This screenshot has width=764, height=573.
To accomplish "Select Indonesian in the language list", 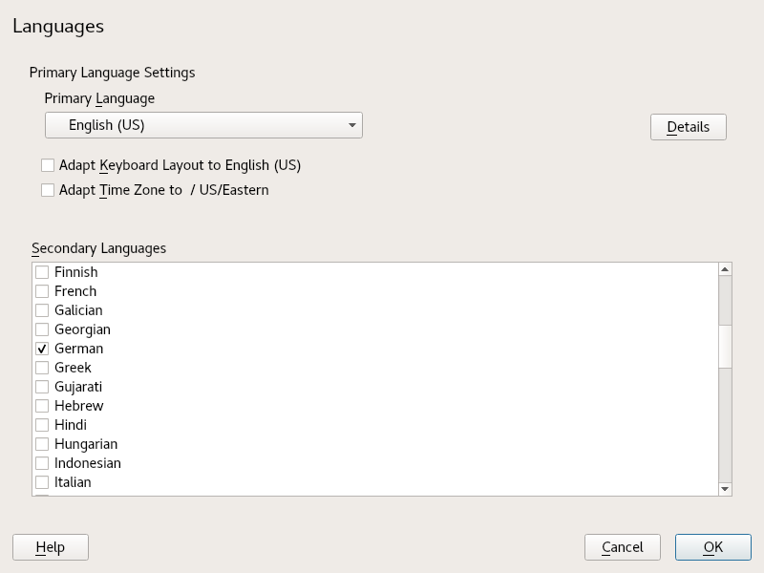I will (x=42, y=463).
